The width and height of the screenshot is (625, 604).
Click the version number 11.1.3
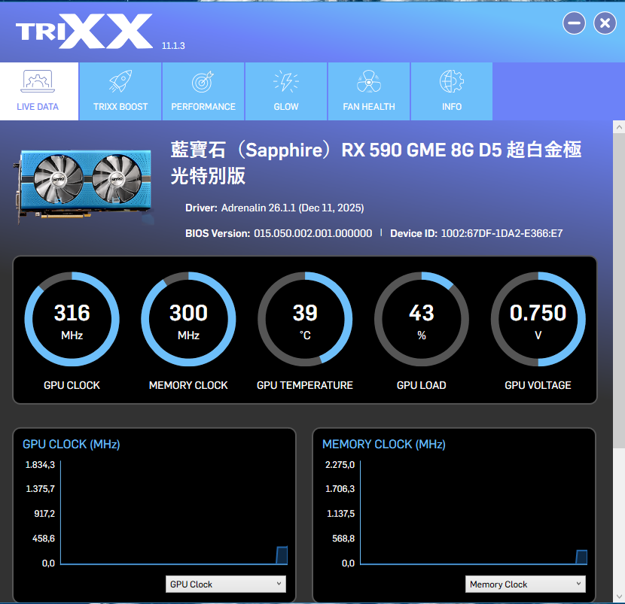173,46
